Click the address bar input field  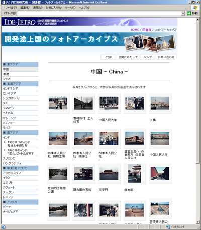[x=99, y=13]
